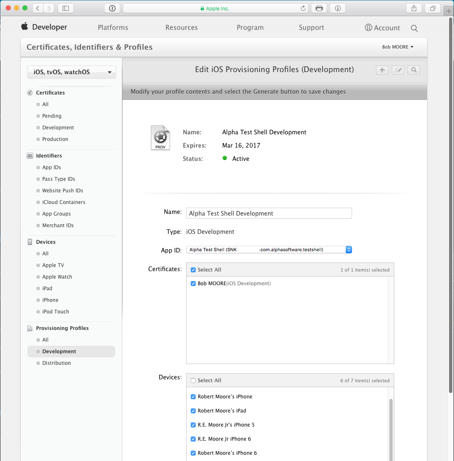
Task: Open the Program nav menu
Action: 250,28
